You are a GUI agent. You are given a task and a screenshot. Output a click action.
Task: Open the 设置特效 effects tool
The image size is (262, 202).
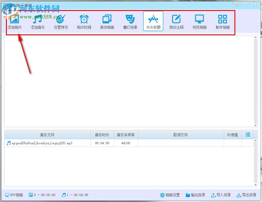pos(61,22)
